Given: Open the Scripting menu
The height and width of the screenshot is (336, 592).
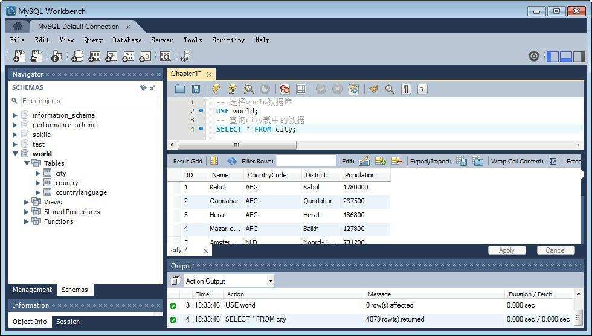Looking at the screenshot, I should (228, 40).
